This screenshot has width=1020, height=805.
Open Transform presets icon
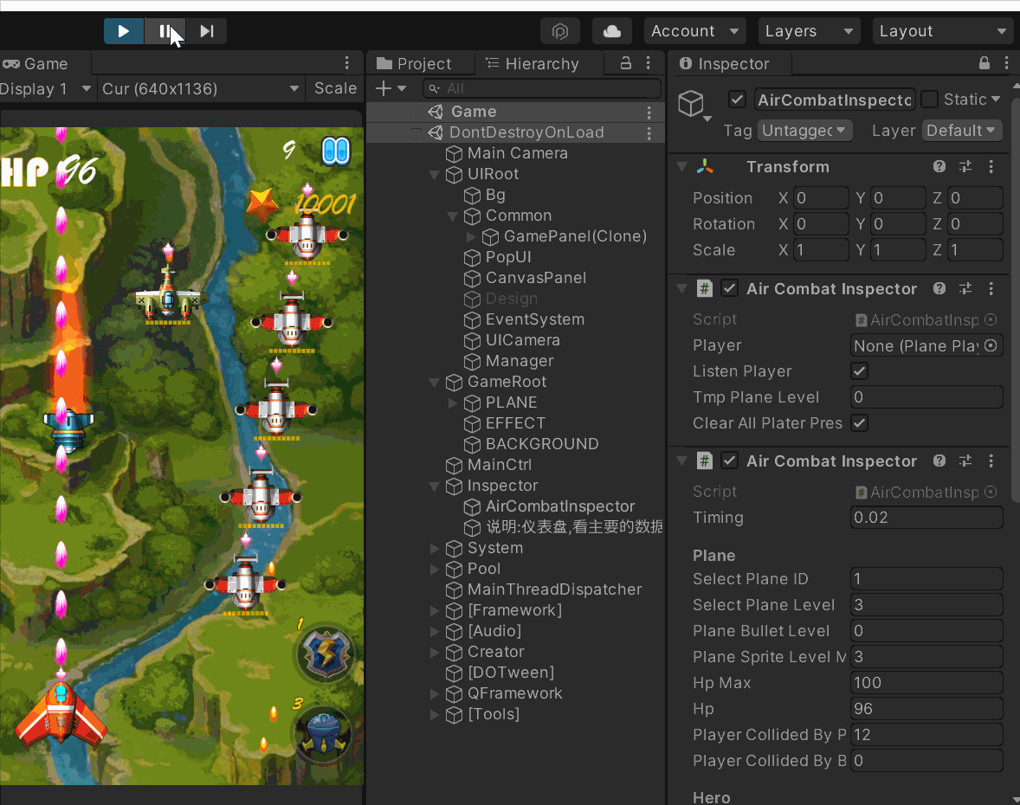pos(965,166)
